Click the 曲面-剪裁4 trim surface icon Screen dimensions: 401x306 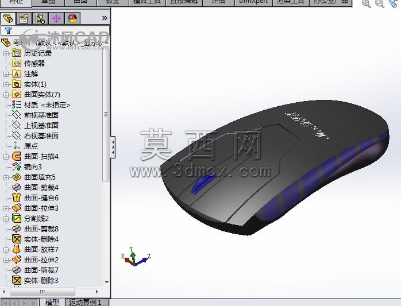point(17,187)
